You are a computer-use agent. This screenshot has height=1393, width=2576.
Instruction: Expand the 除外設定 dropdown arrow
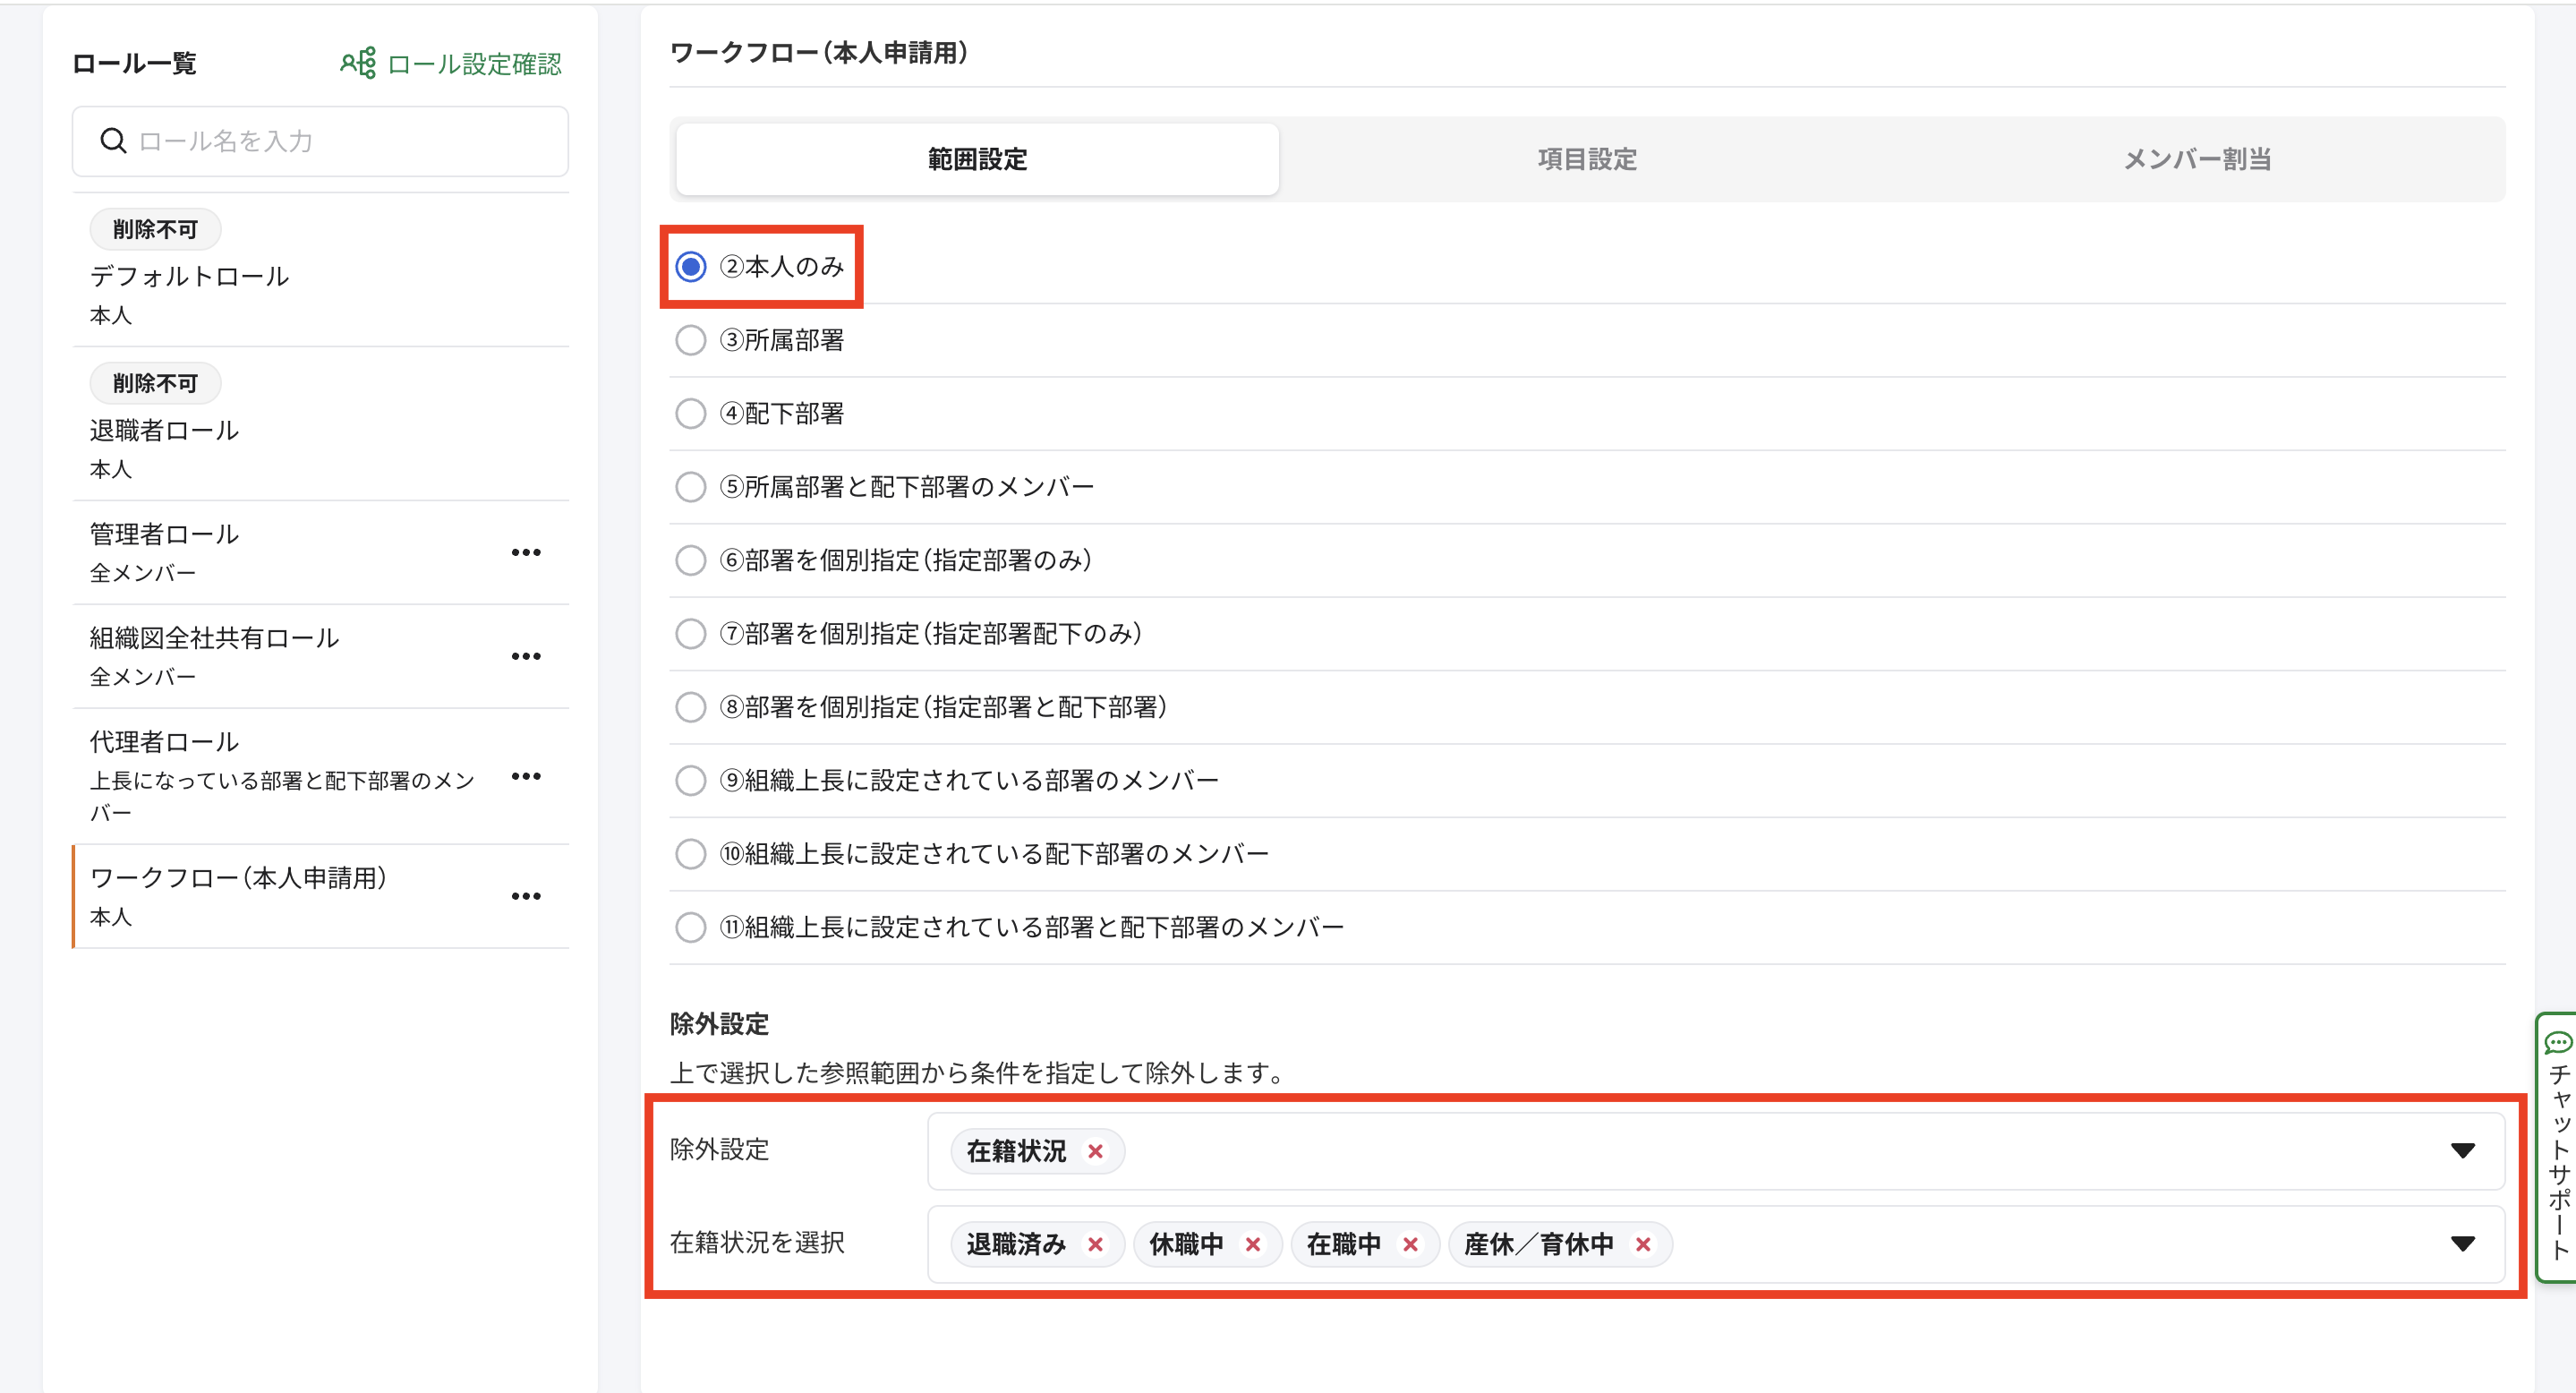point(2462,1151)
